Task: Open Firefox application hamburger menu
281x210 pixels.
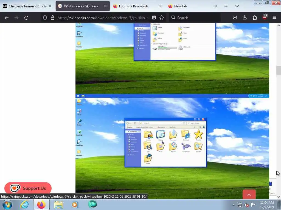Action: pyautogui.click(x=274, y=17)
